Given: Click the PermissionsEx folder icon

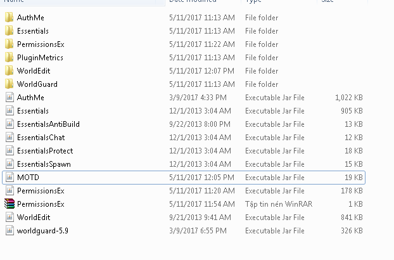Looking at the screenshot, I should click(x=9, y=44).
